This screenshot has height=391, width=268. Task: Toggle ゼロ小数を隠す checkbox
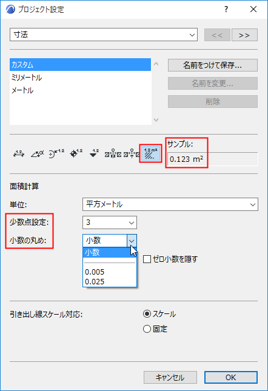click(x=147, y=259)
